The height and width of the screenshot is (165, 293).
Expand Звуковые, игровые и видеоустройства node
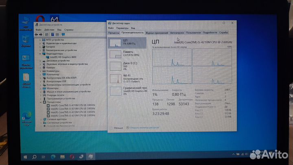tap(40, 64)
